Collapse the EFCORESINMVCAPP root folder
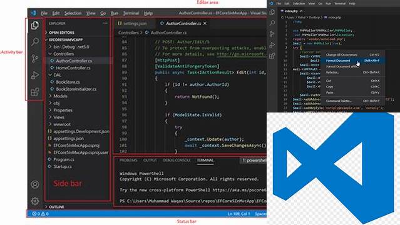Viewport: 400px width, 225px height. (64, 40)
